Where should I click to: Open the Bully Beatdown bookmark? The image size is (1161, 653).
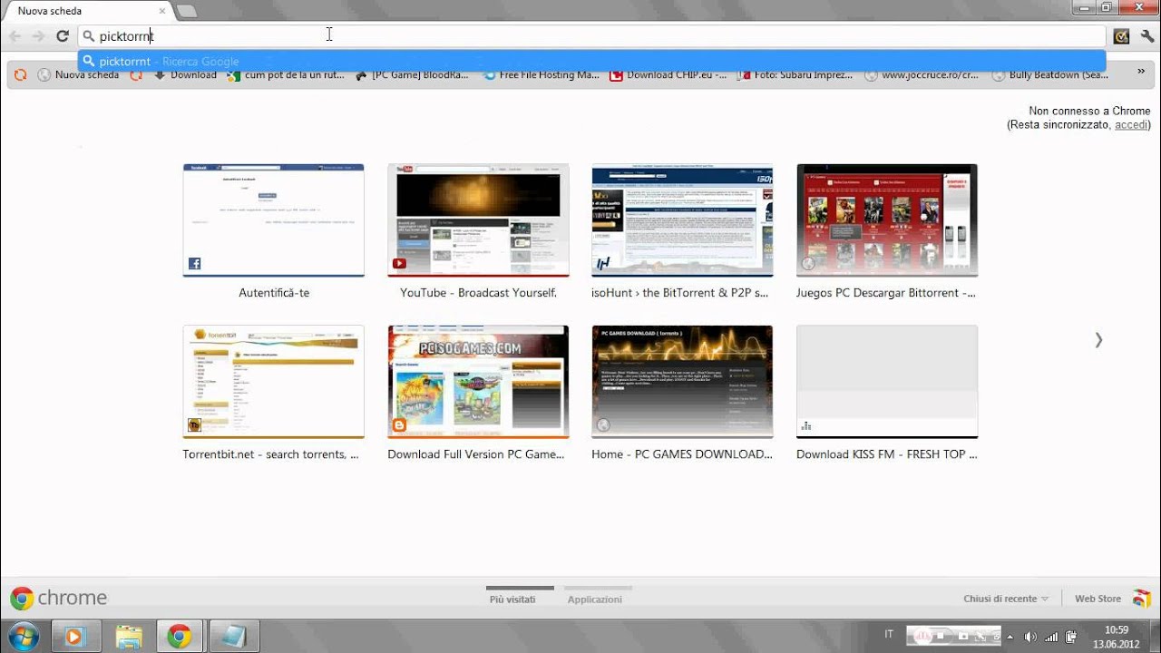click(x=1050, y=75)
